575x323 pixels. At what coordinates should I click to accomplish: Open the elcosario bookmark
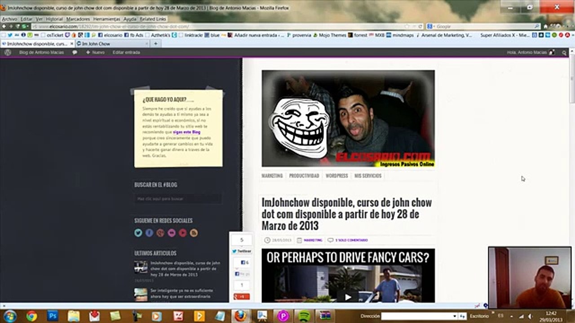tap(110, 35)
